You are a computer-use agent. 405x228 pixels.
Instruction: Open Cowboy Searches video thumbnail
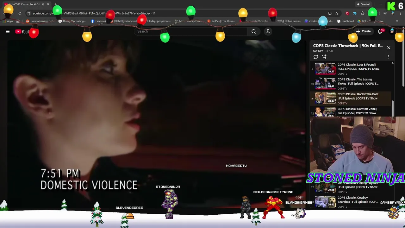point(325,202)
